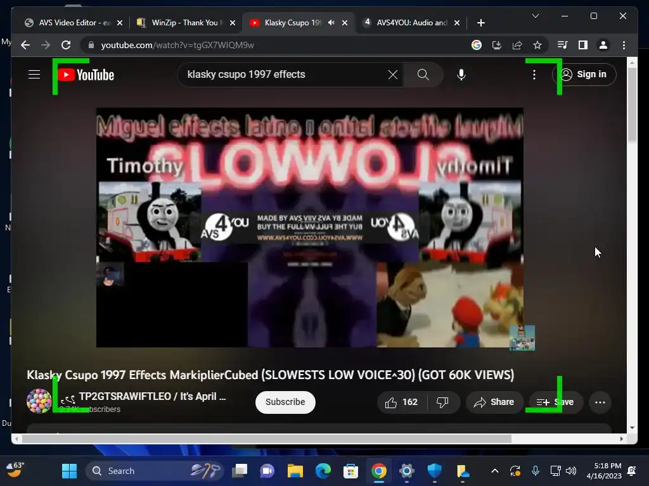Subscribe to the channel
This screenshot has height=486, width=649.
[x=285, y=402]
